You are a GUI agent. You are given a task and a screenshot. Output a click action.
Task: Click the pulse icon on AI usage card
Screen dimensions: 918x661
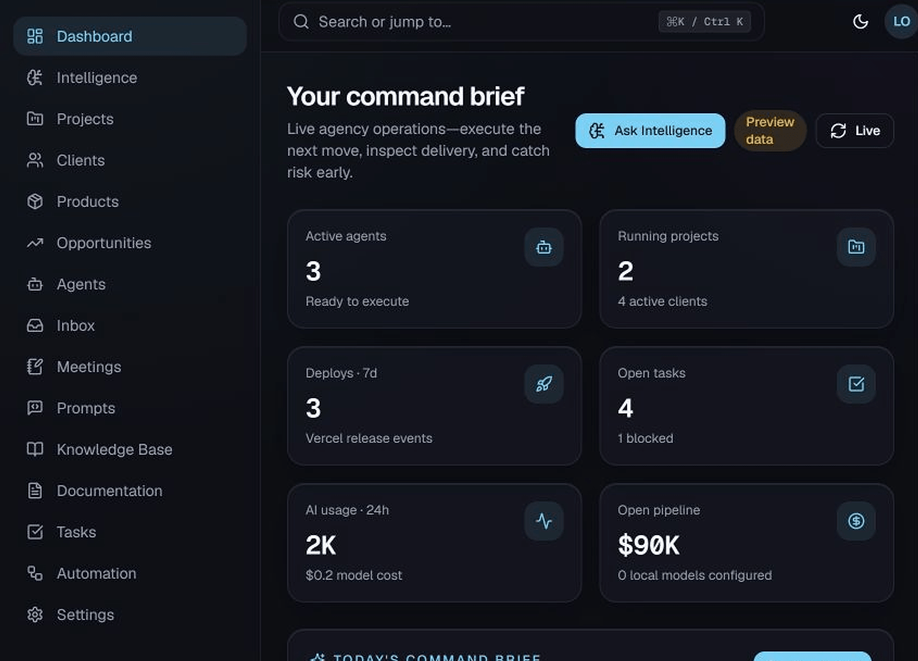[x=544, y=521]
